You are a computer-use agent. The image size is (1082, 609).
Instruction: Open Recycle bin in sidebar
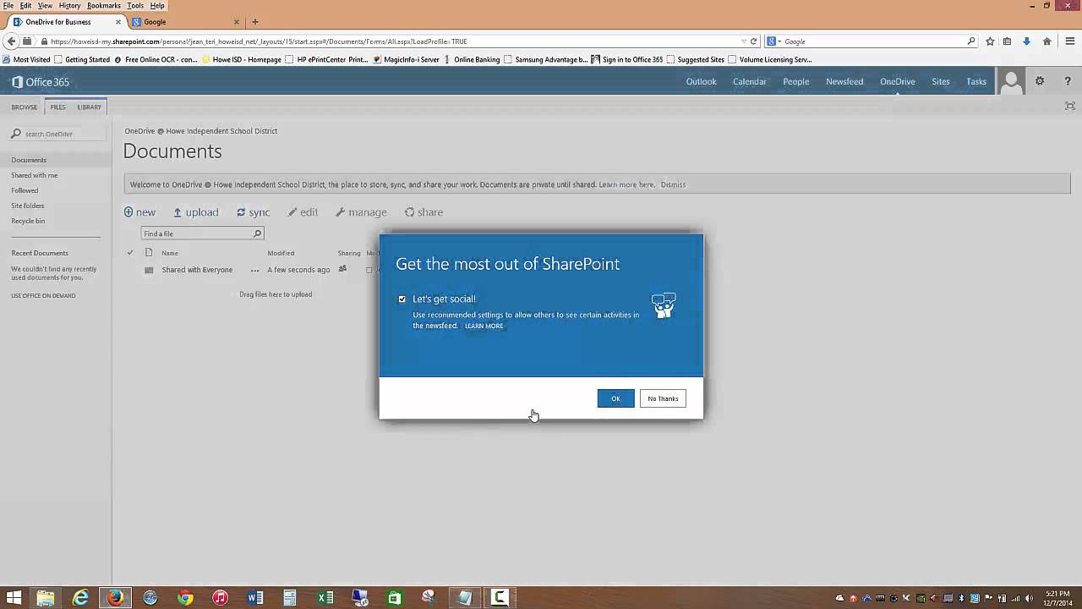click(28, 221)
